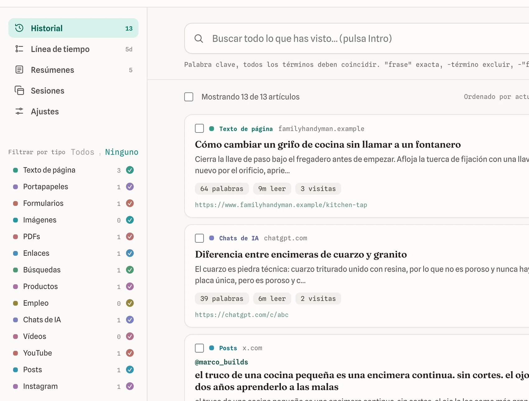Open the Ordenado por sort control
The height and width of the screenshot is (401, 529).
point(496,97)
